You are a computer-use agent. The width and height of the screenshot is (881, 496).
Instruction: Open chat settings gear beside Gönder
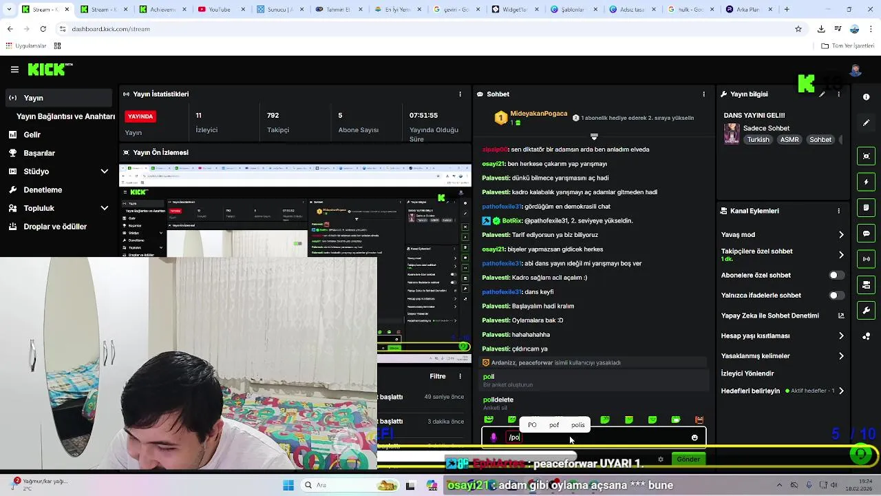pos(661,459)
